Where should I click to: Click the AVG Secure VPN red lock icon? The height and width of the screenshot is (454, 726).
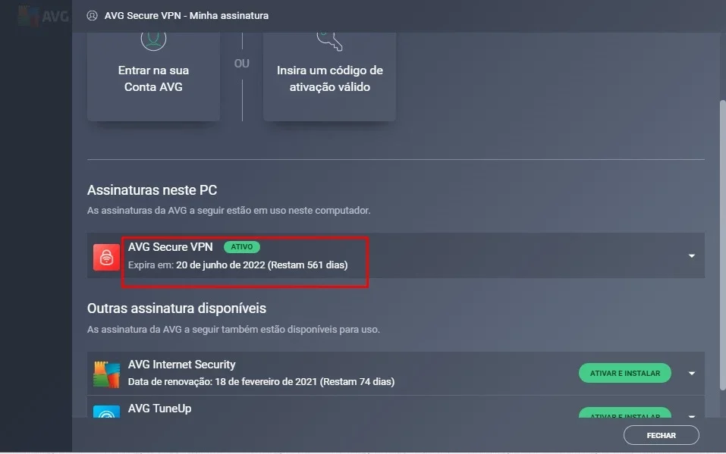[106, 257]
